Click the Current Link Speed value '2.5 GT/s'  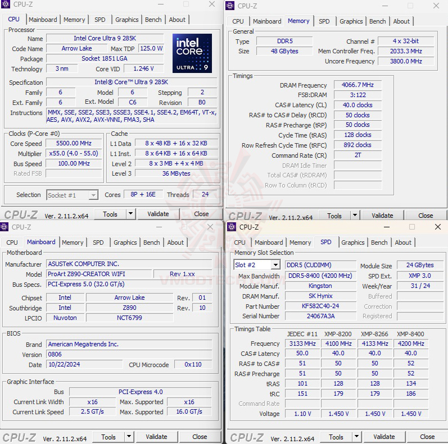[92, 412]
